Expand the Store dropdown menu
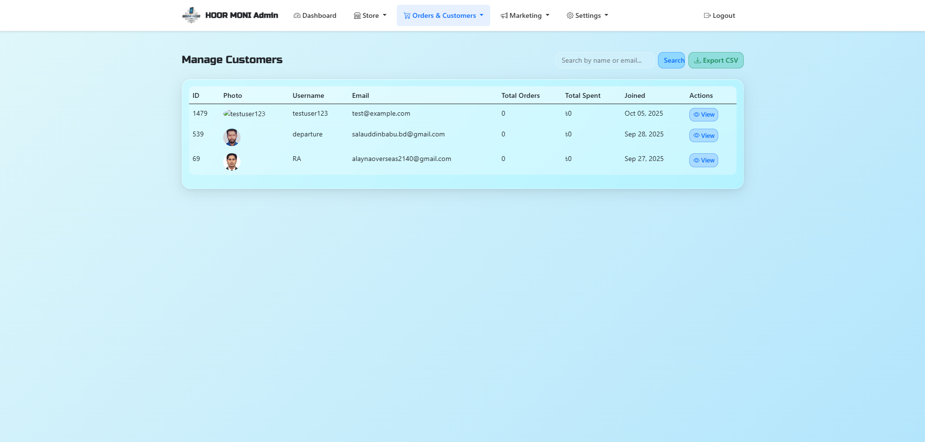The image size is (925, 442). (370, 15)
